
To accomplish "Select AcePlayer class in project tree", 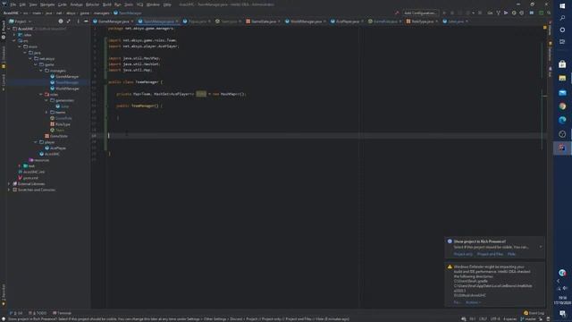I will coord(55,148).
